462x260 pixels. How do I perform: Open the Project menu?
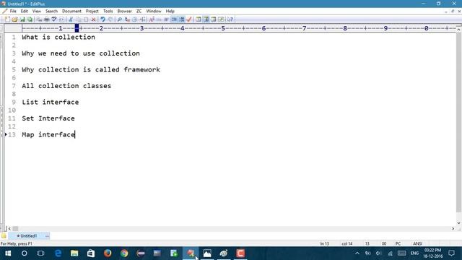[x=92, y=12]
